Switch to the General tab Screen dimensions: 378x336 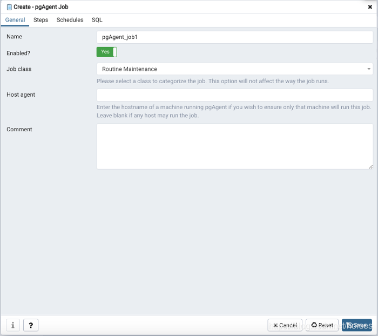15,20
